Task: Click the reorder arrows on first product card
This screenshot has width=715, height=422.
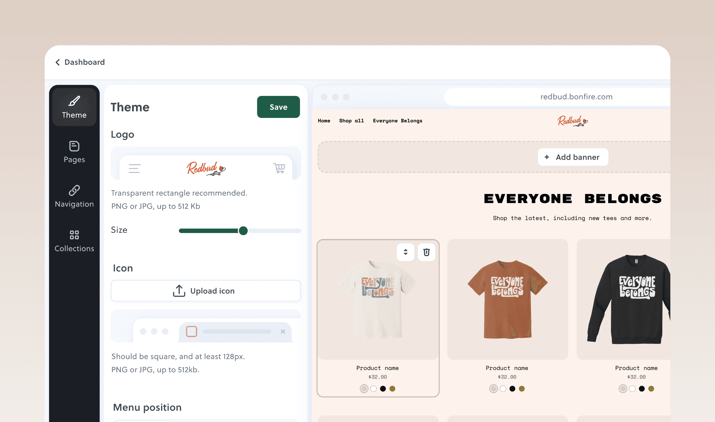Action: 406,252
